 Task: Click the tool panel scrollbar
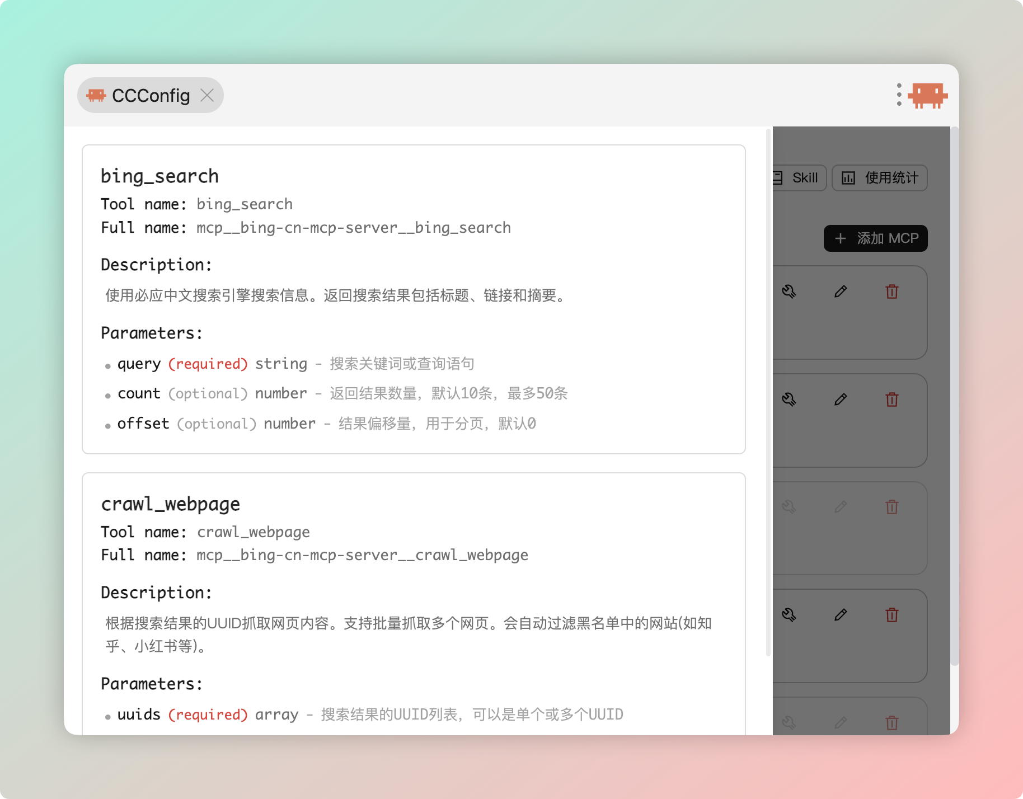pos(768,392)
